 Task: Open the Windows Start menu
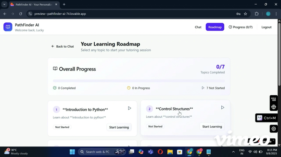click(x=72, y=152)
